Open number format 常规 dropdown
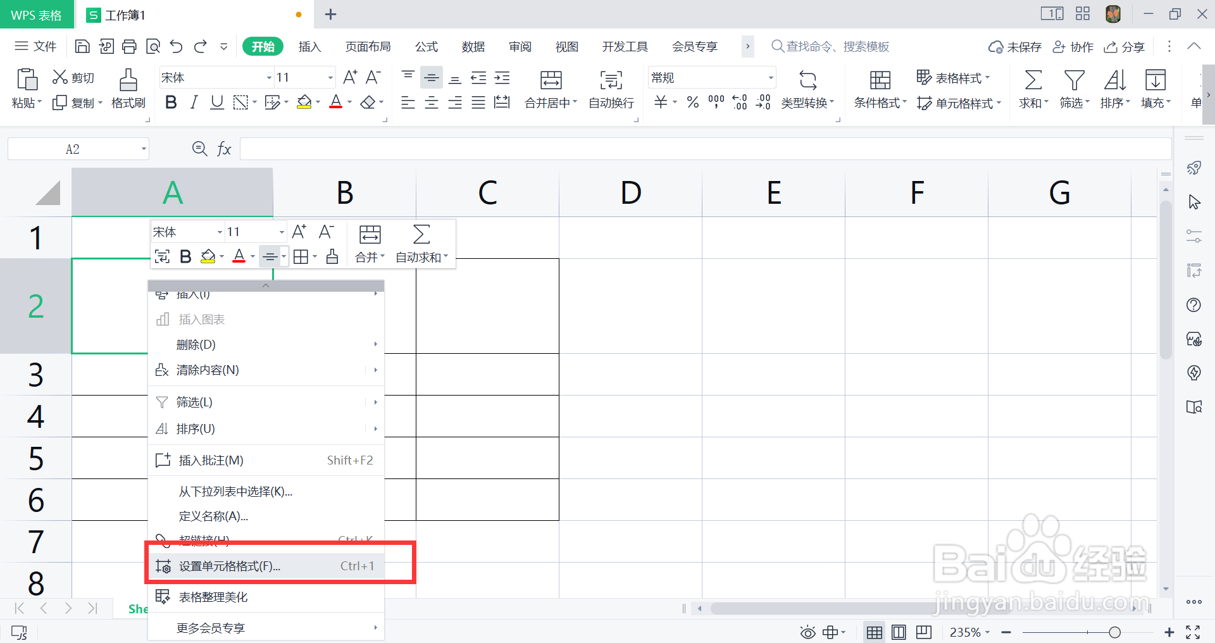The width and height of the screenshot is (1215, 643). tap(771, 78)
